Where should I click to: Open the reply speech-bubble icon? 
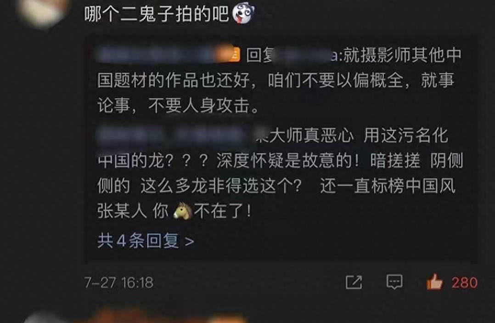click(x=394, y=282)
